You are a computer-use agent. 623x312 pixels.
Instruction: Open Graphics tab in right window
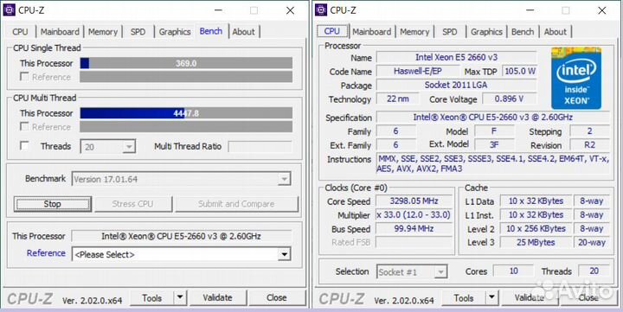[486, 32]
